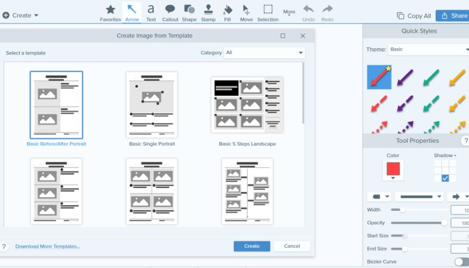Select the dotted purple arrow quick style

[x=405, y=127]
